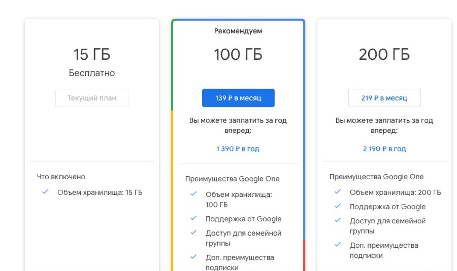Click checkmark by Доп. преимущества подписки in 100 ГБ plan
Viewport: 457px width, 271px height.
(x=193, y=257)
